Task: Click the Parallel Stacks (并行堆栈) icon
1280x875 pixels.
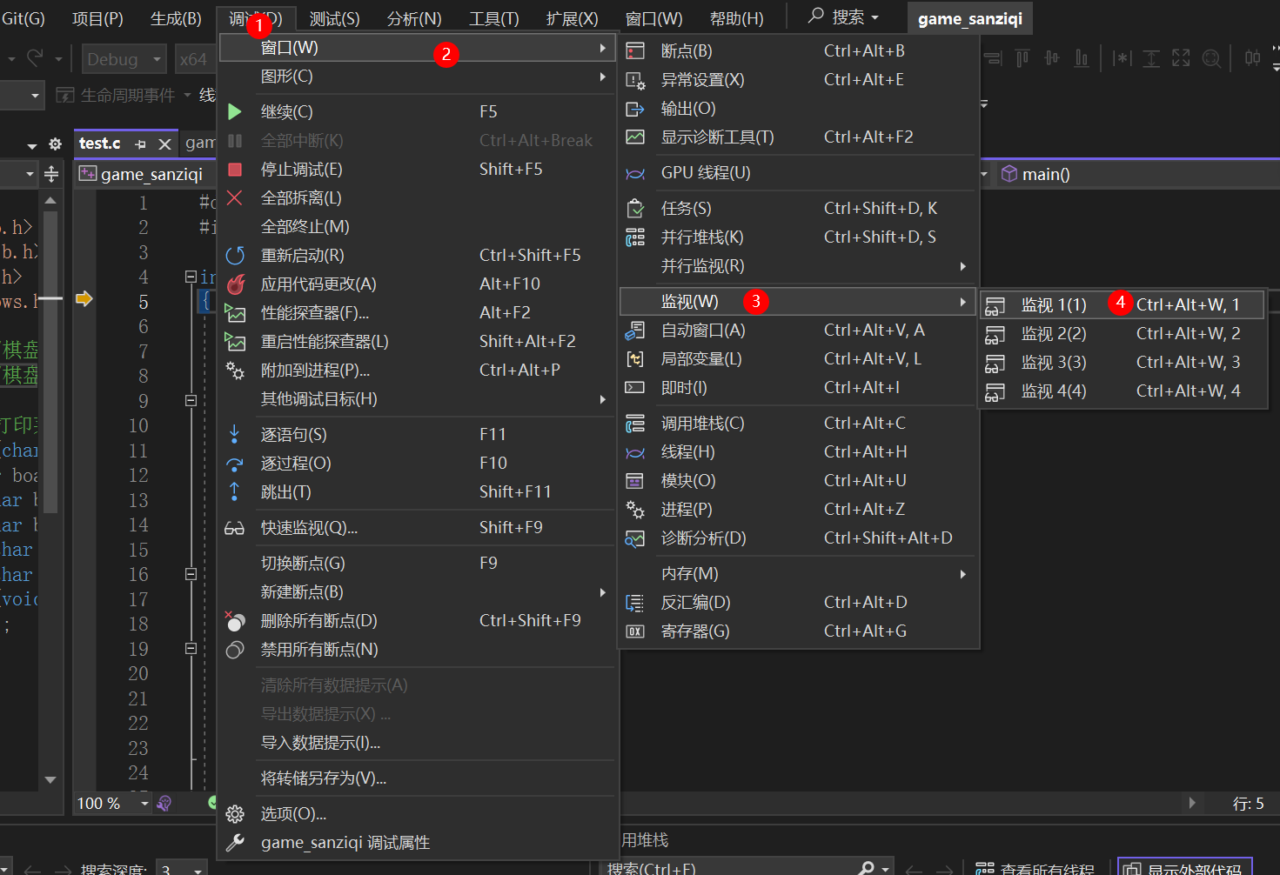Action: [635, 237]
